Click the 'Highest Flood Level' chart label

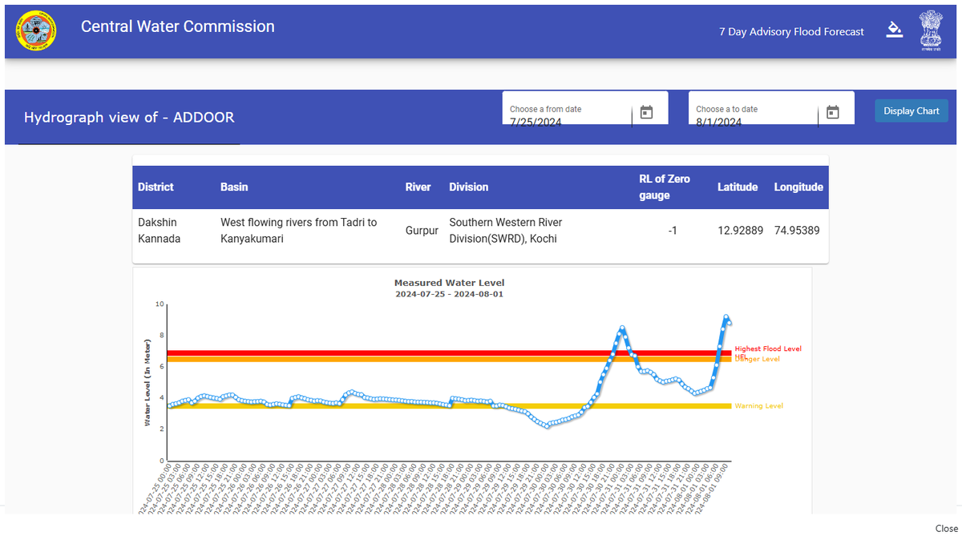768,349
